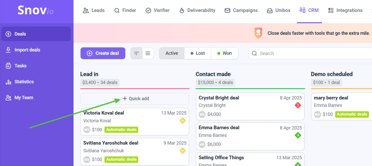Filter deals by Won status
Image resolution: width=372 pixels, height=166 pixels.
(x=224, y=53)
